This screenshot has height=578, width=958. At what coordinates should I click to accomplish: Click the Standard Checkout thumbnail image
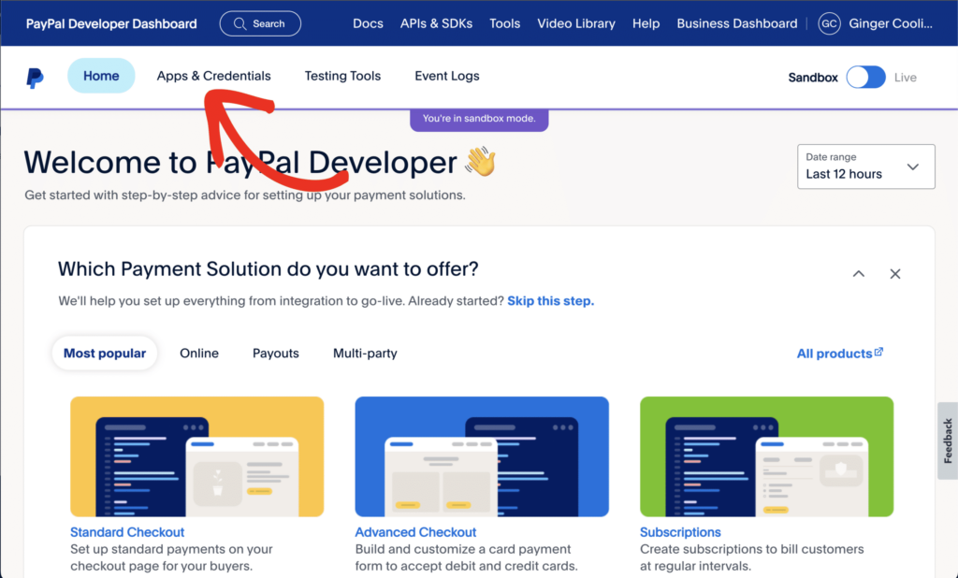point(196,456)
